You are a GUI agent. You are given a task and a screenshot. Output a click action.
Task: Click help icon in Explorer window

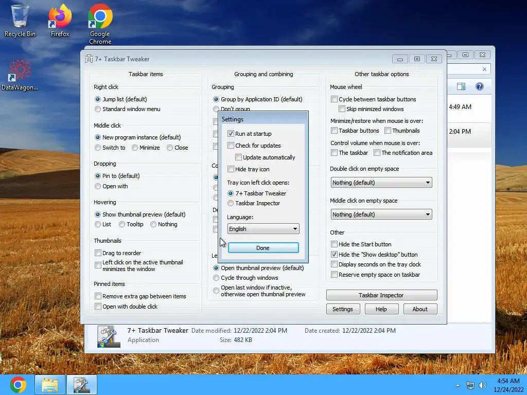click(480, 86)
